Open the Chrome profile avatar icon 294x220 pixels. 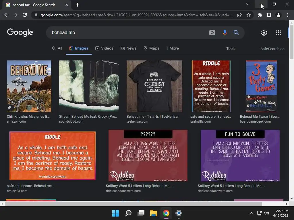[278, 15]
